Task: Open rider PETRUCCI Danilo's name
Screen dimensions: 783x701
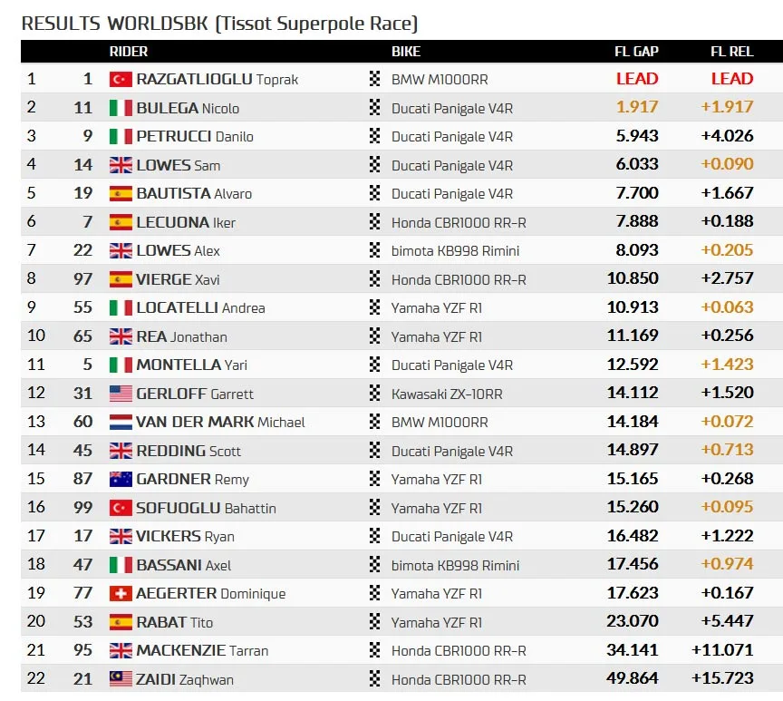Action: pos(195,136)
